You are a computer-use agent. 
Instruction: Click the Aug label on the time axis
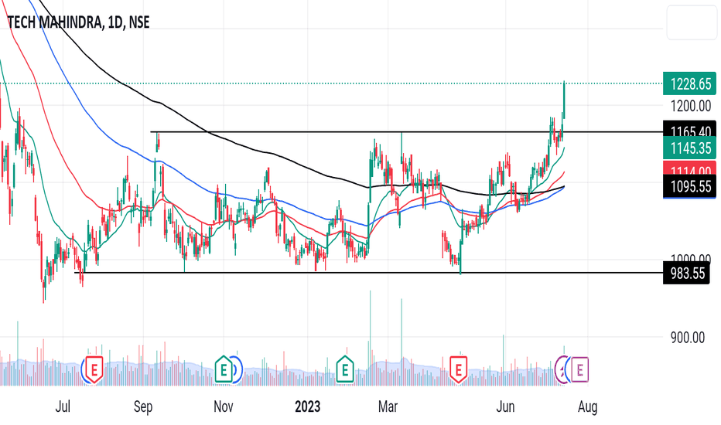tap(588, 406)
